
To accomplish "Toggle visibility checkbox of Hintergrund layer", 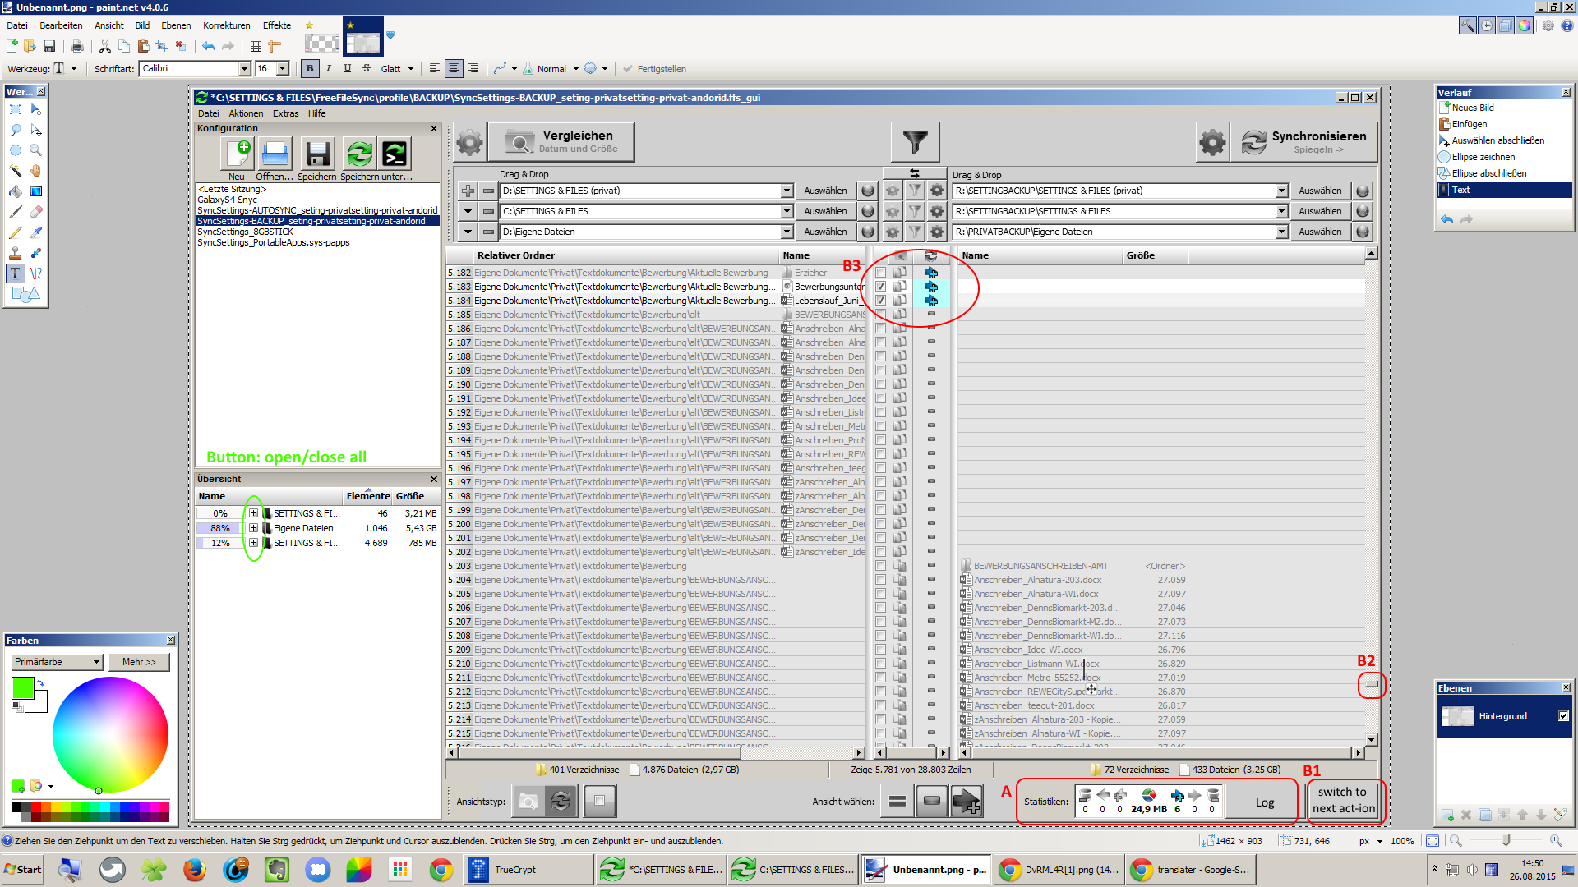I will tap(1563, 716).
